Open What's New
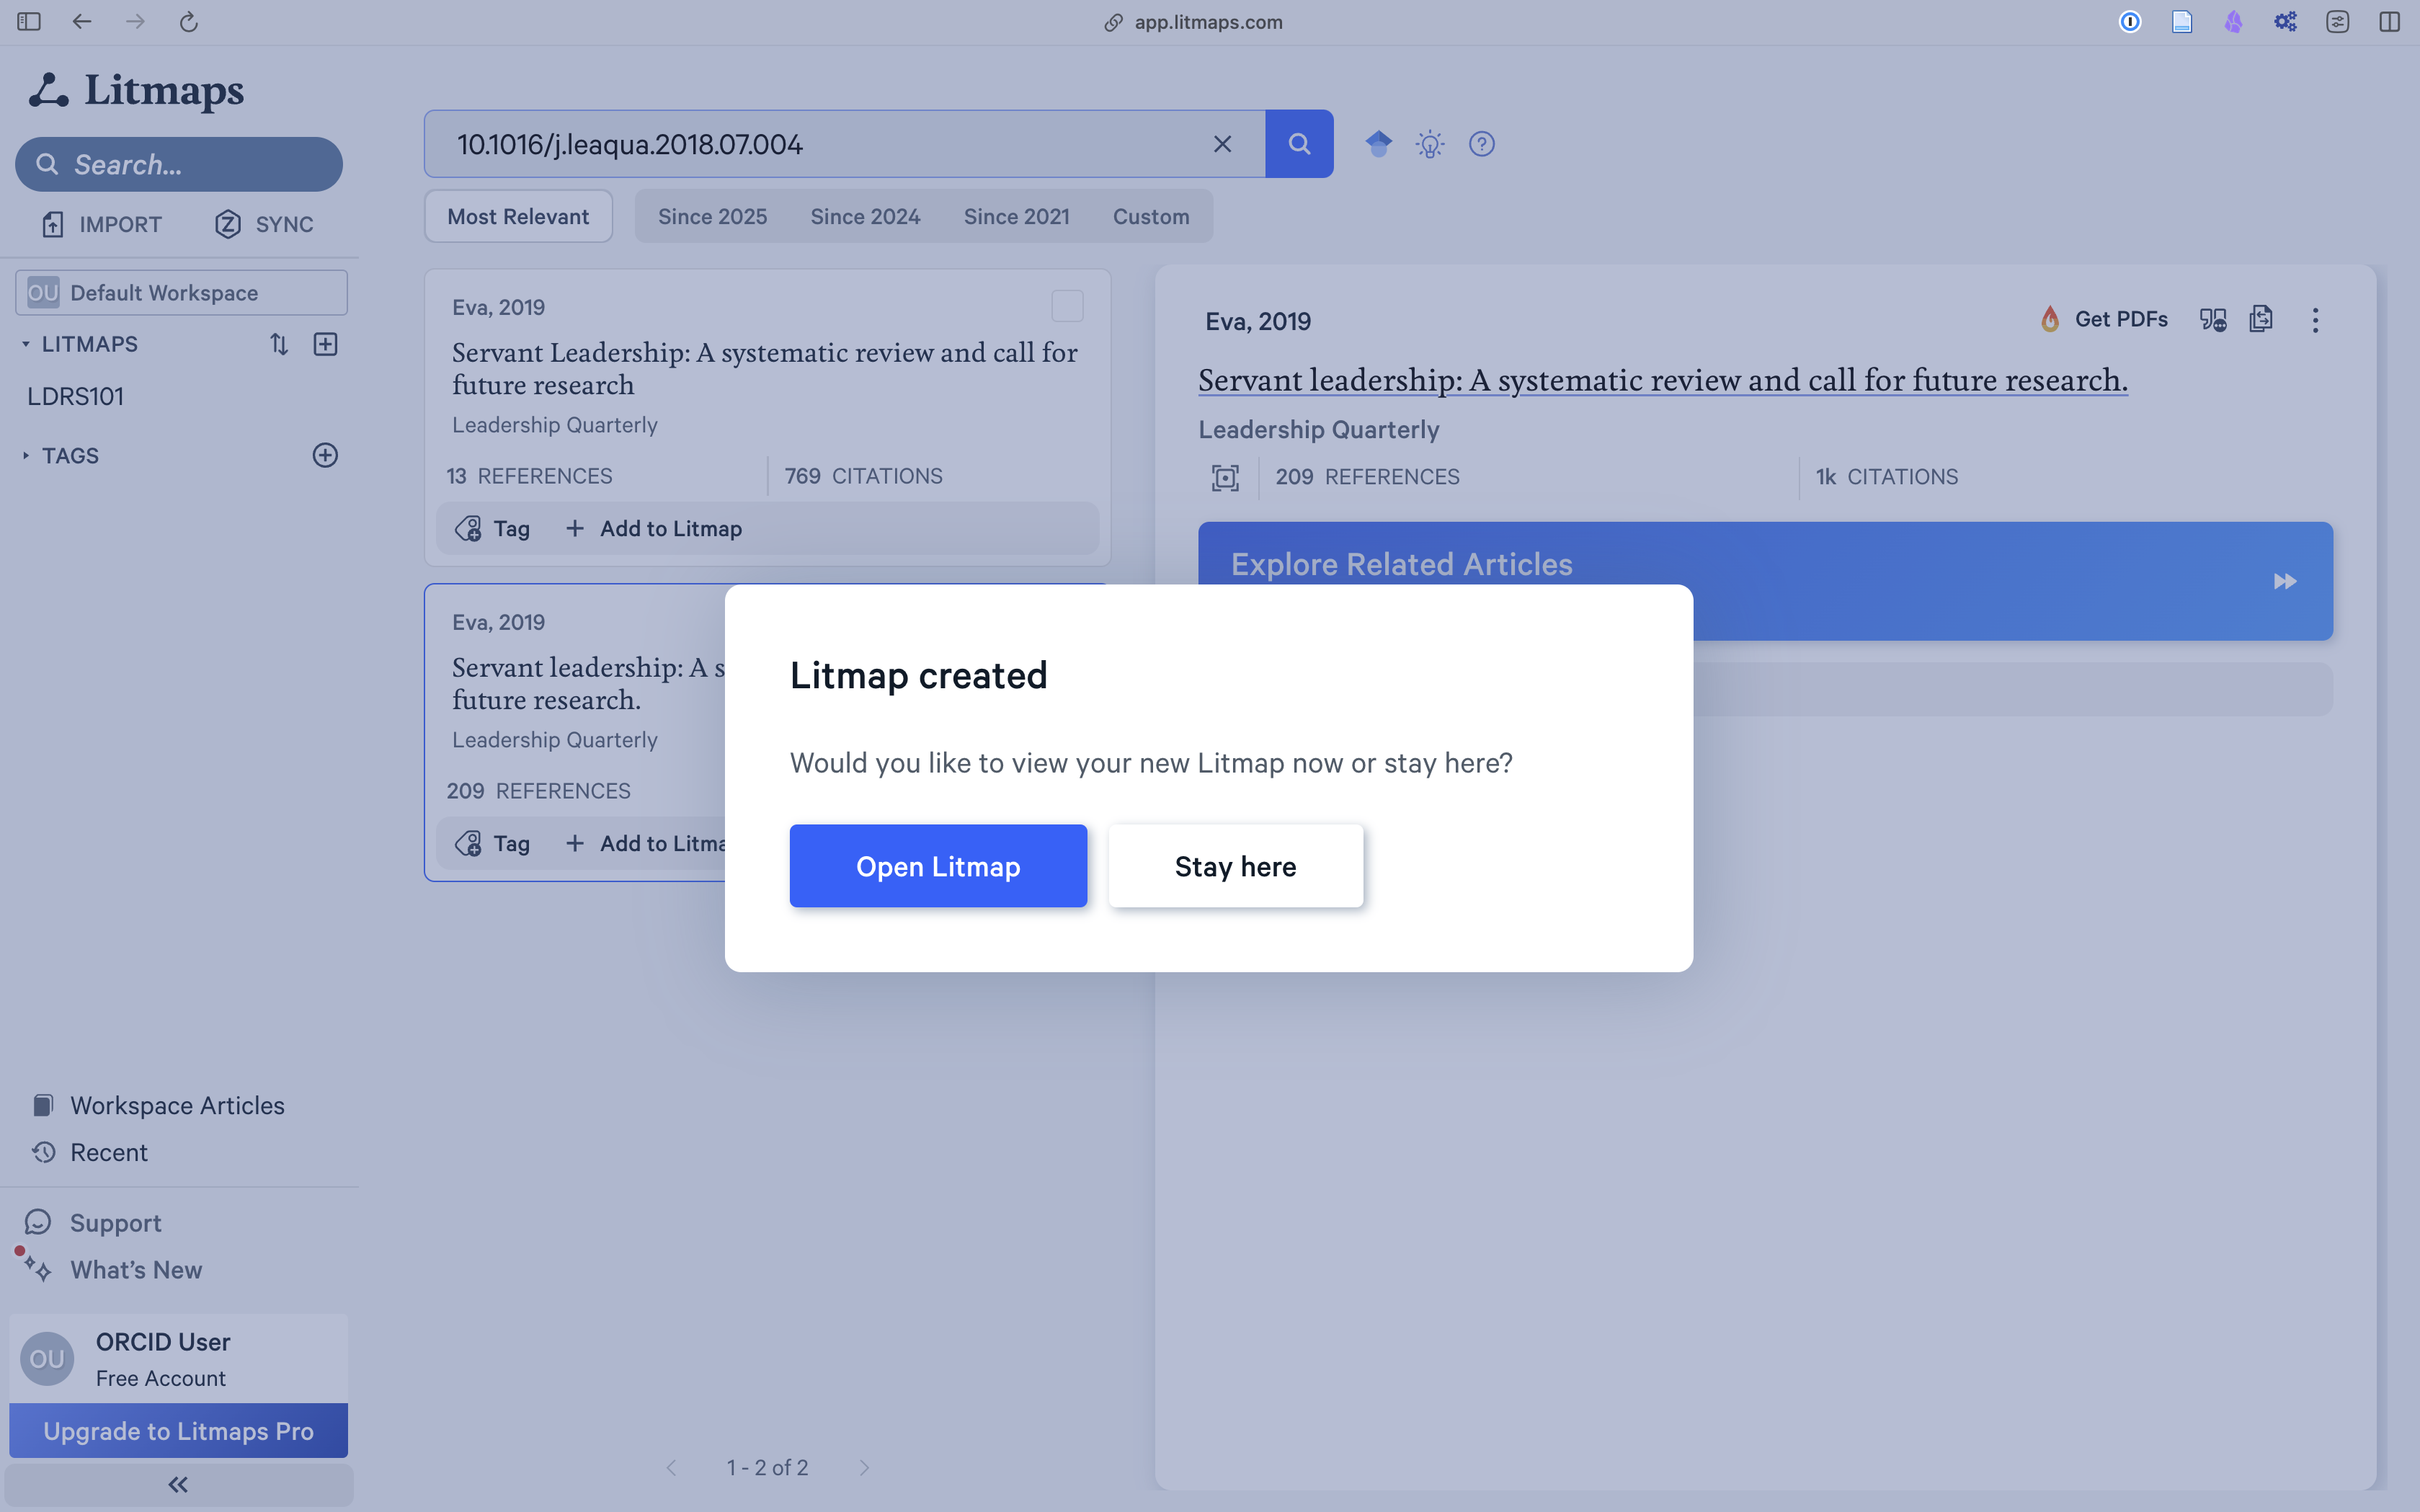2420x1512 pixels. pos(115,1269)
